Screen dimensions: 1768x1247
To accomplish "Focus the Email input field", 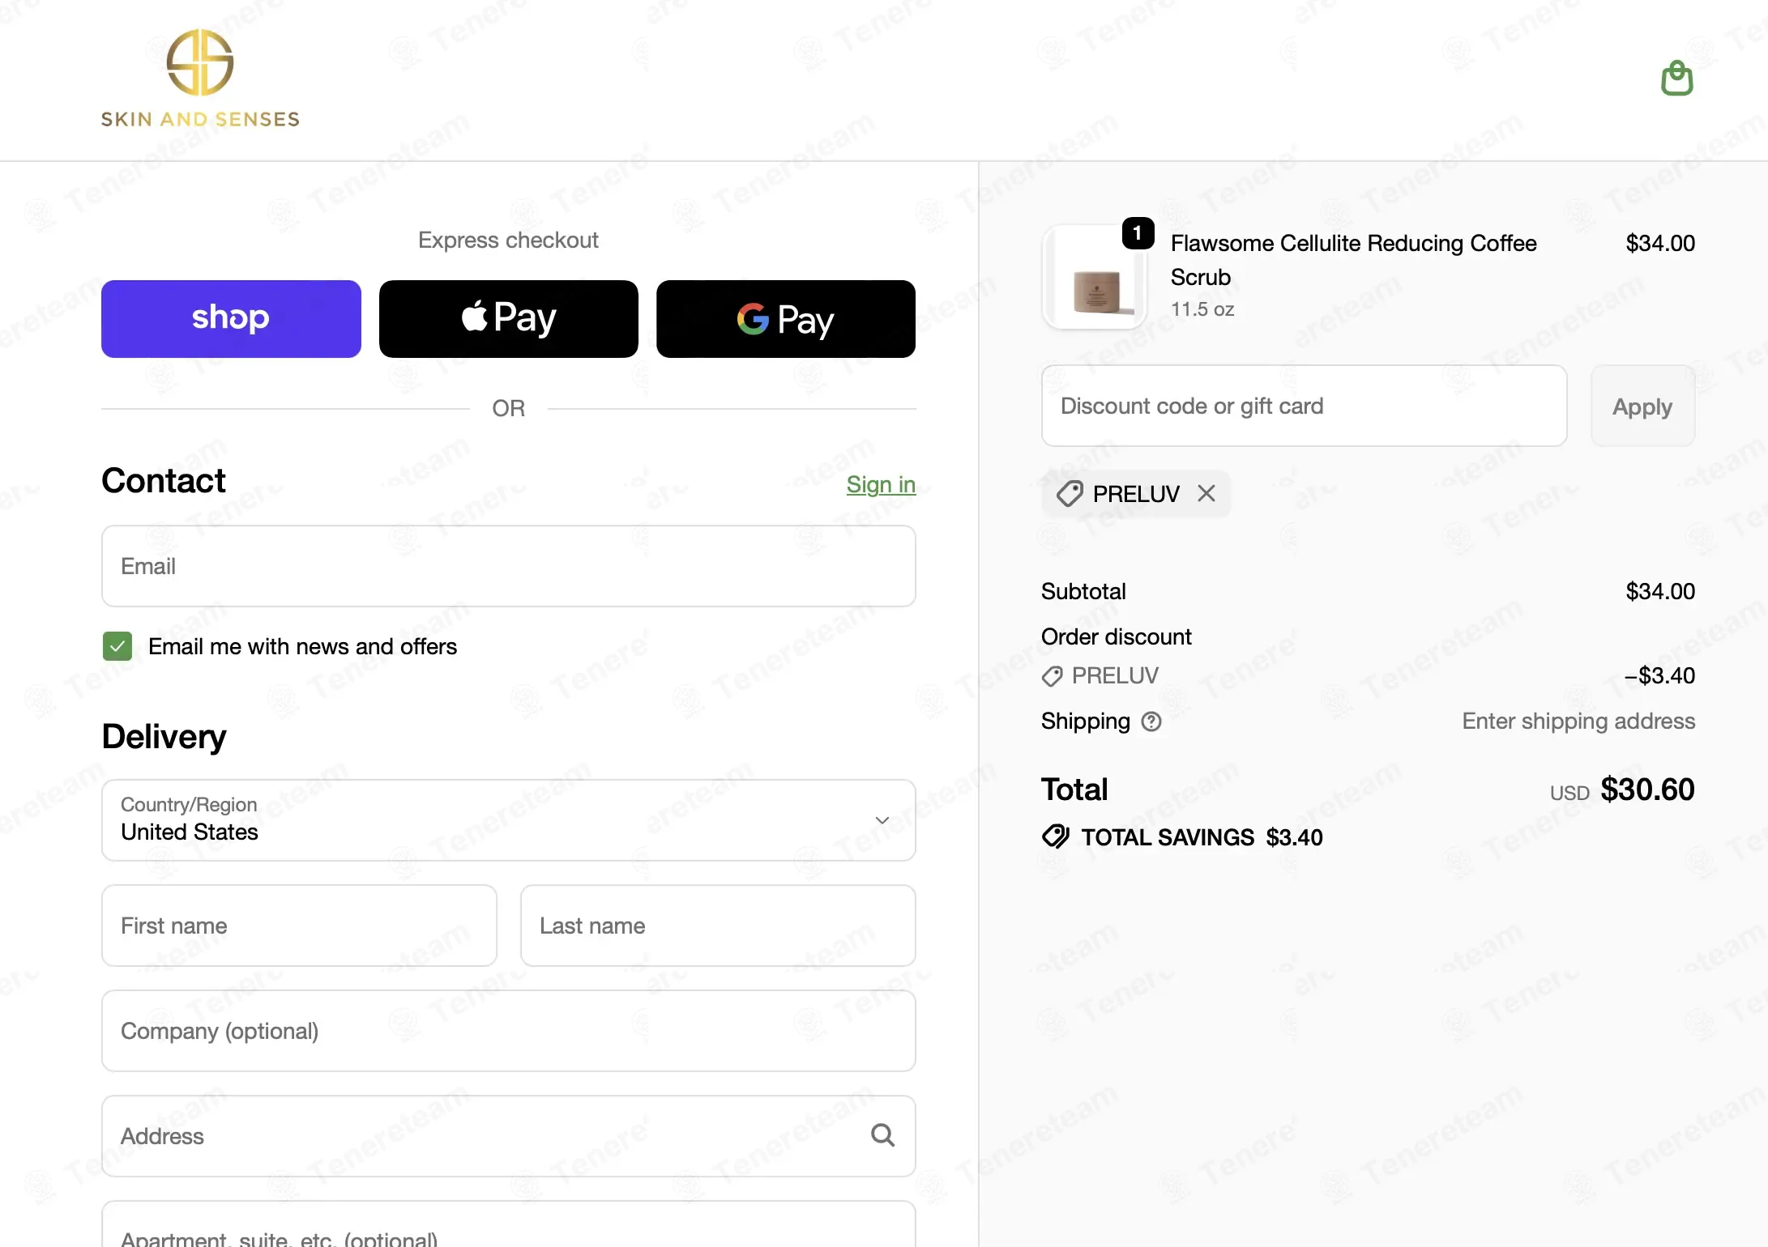I will tap(509, 566).
